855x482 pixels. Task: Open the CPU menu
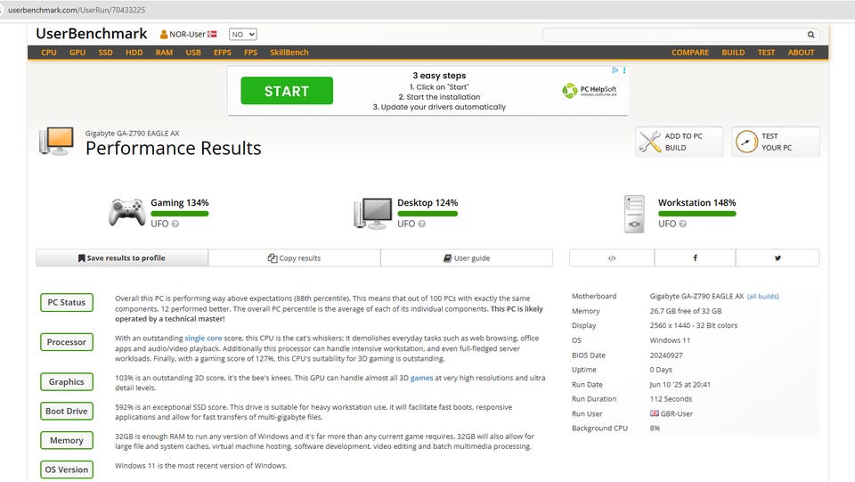click(49, 53)
